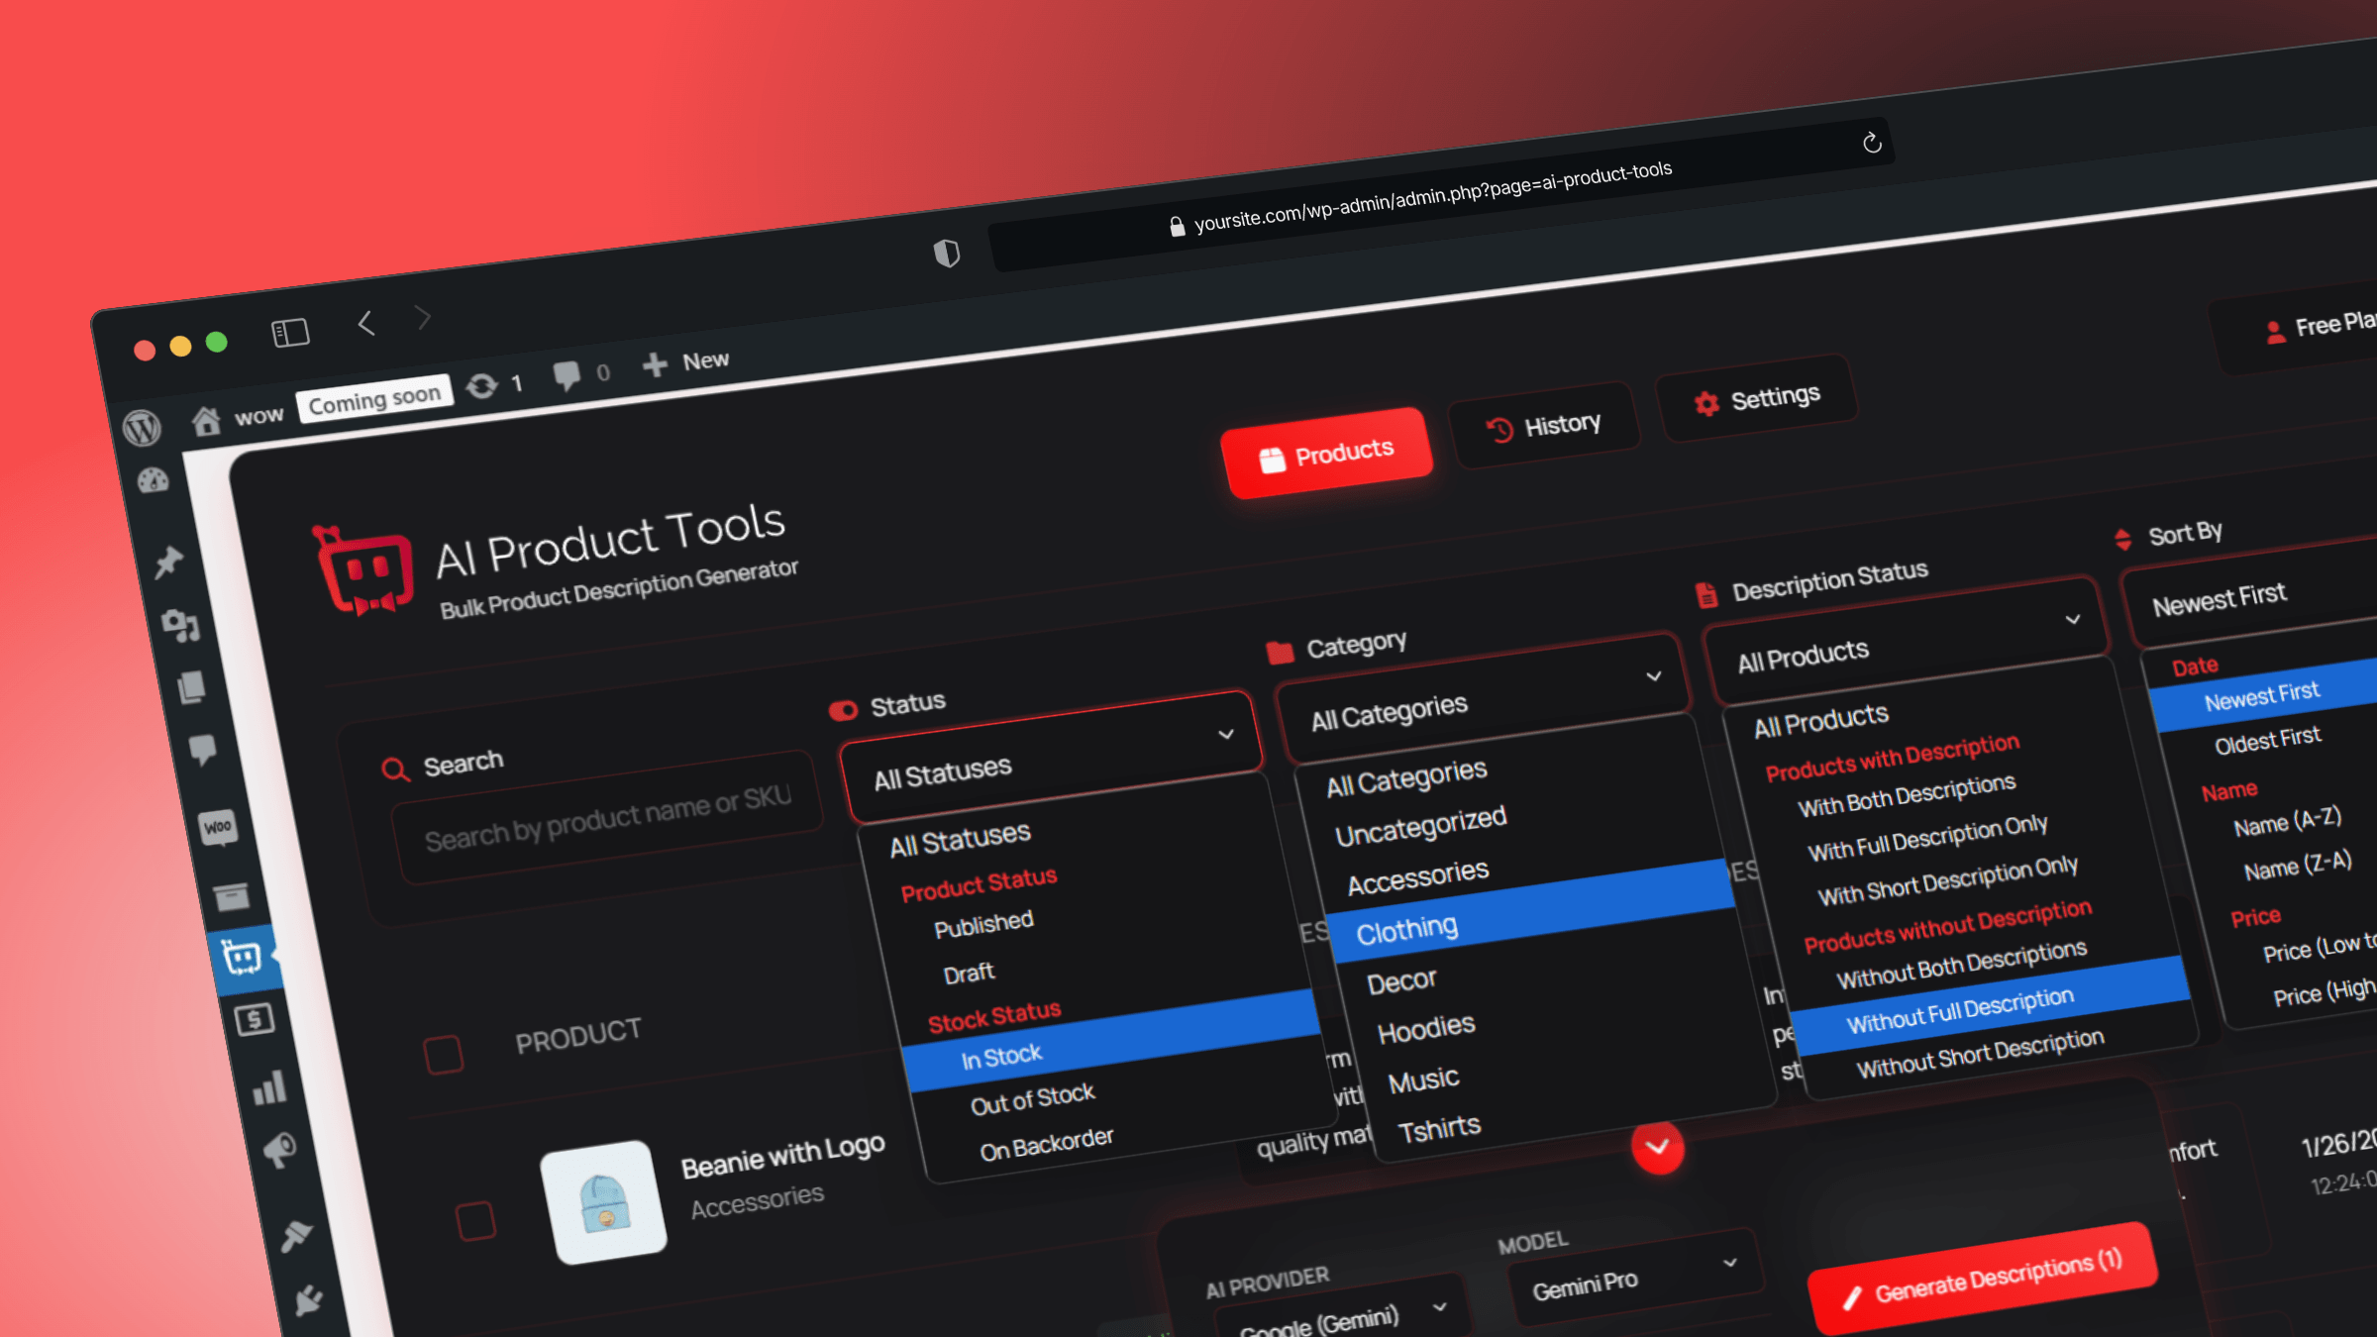Select the AI Product Tools sidebar icon
The image size is (2377, 1337).
[x=241, y=958]
